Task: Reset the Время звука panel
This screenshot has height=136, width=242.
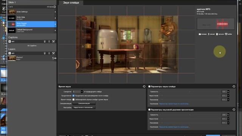Action: [144, 87]
